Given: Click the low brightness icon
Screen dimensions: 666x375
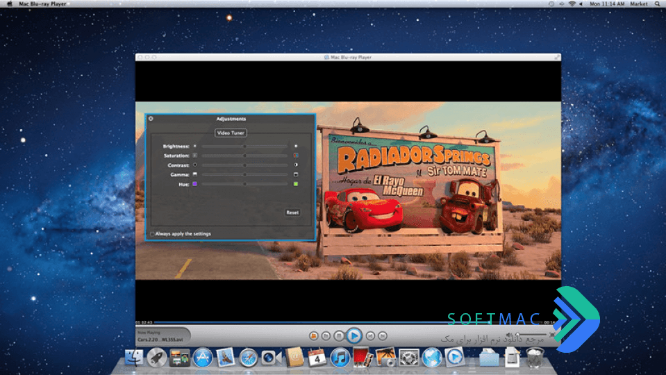Looking at the screenshot, I should pyautogui.click(x=195, y=146).
